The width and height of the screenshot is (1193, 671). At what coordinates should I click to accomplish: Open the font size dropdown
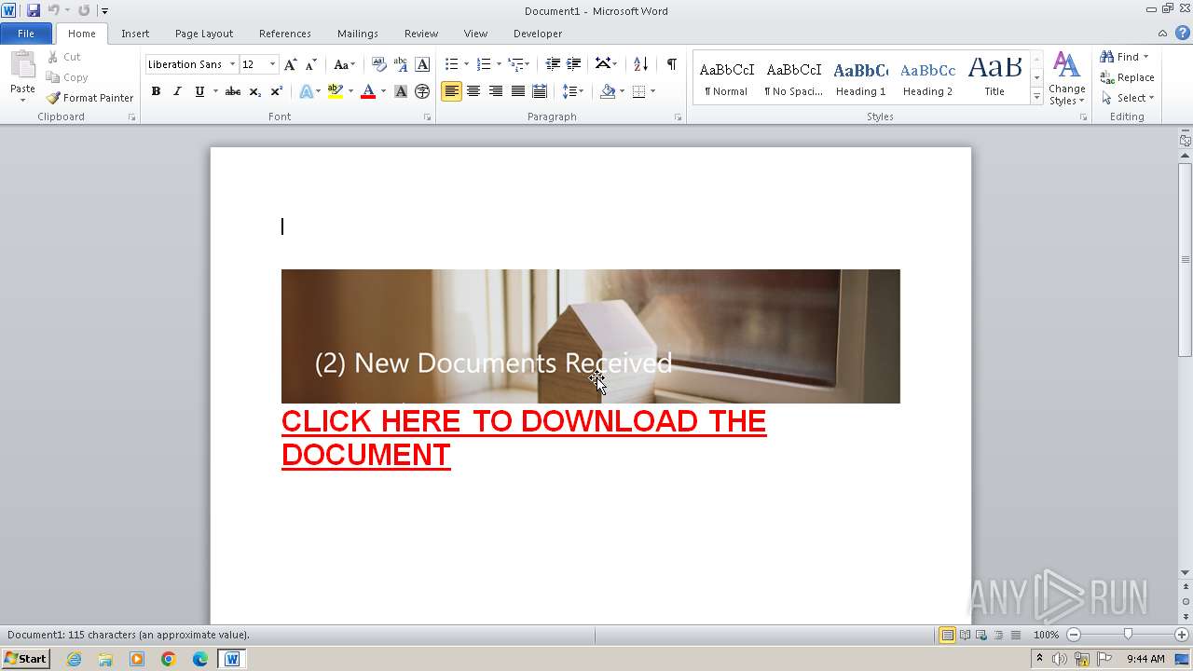272,64
